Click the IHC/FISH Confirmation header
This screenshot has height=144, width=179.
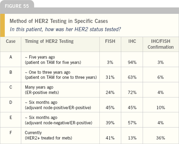160,44
